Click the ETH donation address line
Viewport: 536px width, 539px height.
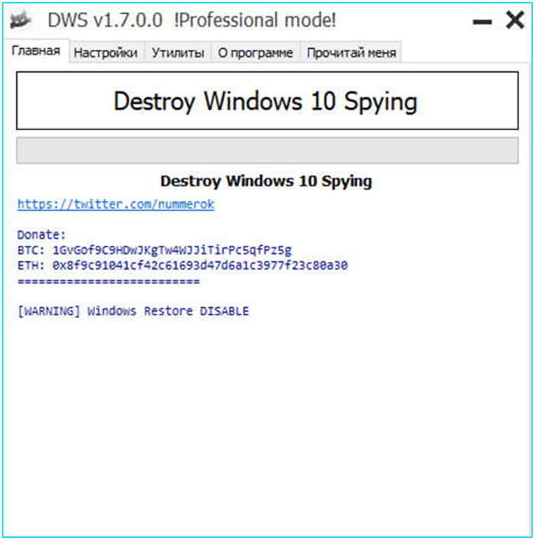point(182,266)
